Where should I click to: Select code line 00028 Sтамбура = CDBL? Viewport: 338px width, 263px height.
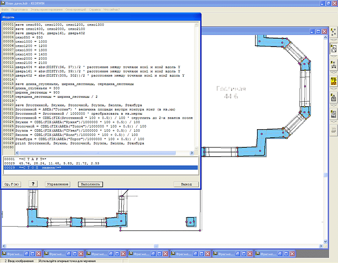point(79,139)
